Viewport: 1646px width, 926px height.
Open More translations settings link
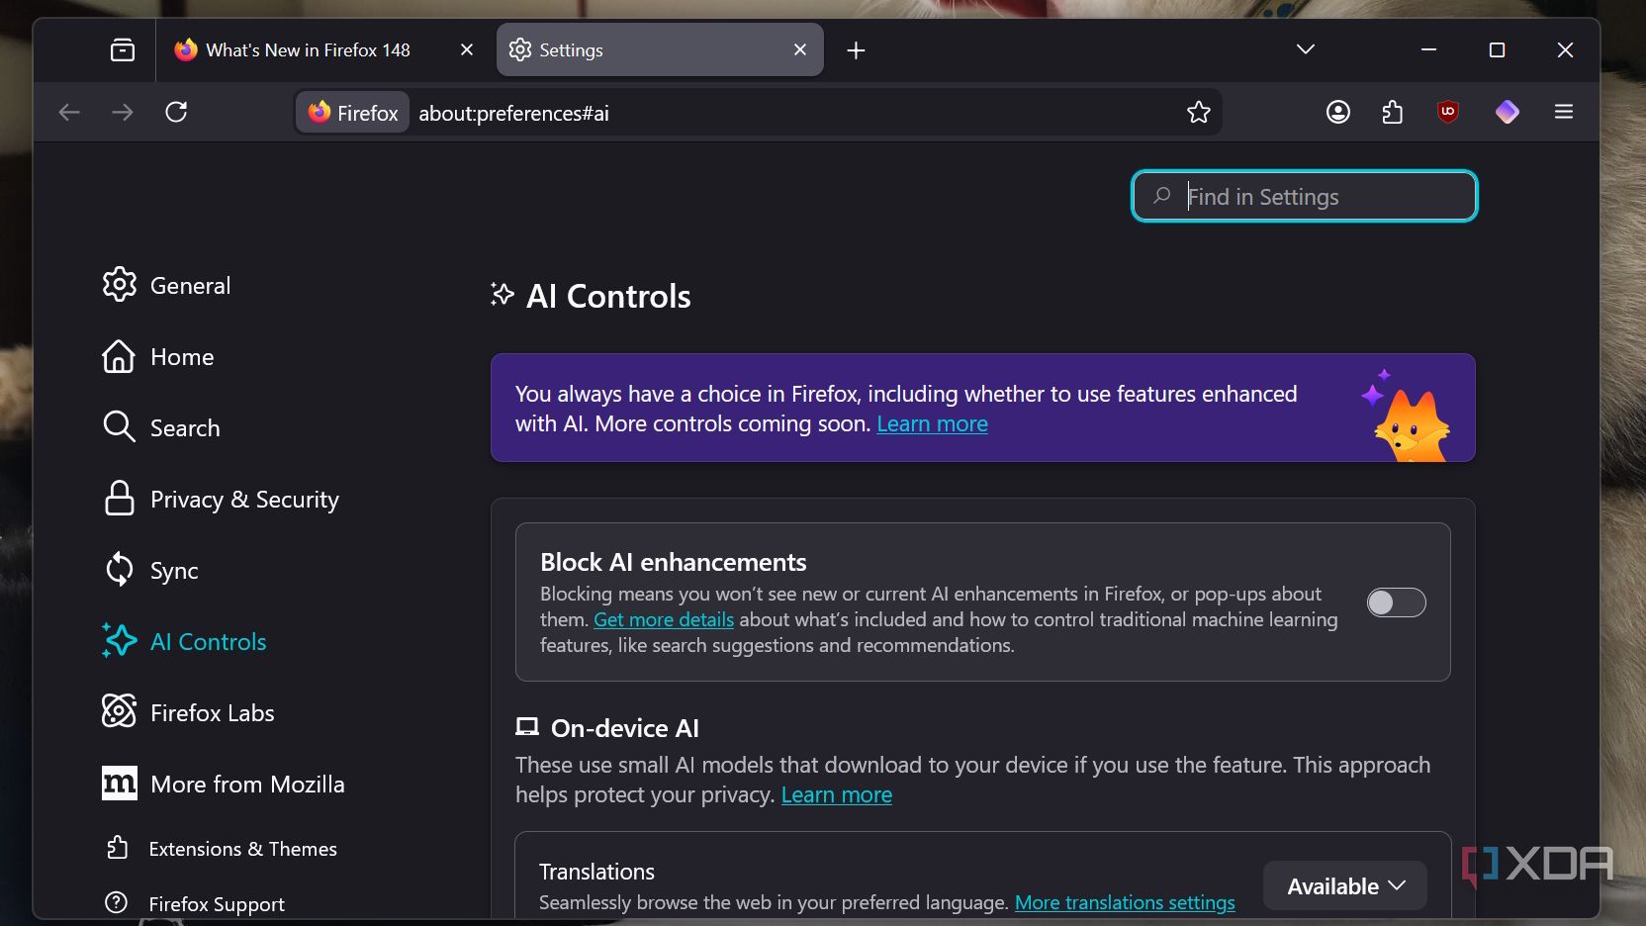(x=1125, y=902)
